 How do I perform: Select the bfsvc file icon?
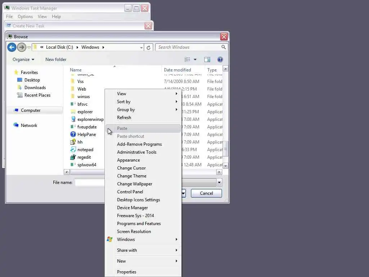(x=73, y=104)
